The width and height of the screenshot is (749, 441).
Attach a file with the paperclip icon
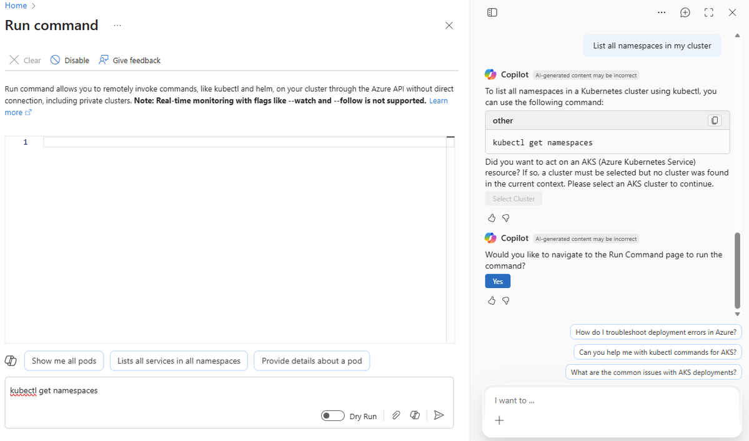click(396, 415)
